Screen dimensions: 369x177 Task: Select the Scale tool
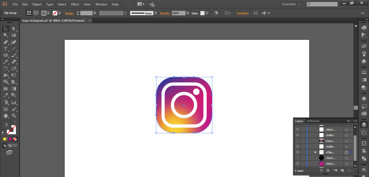tap(14, 69)
